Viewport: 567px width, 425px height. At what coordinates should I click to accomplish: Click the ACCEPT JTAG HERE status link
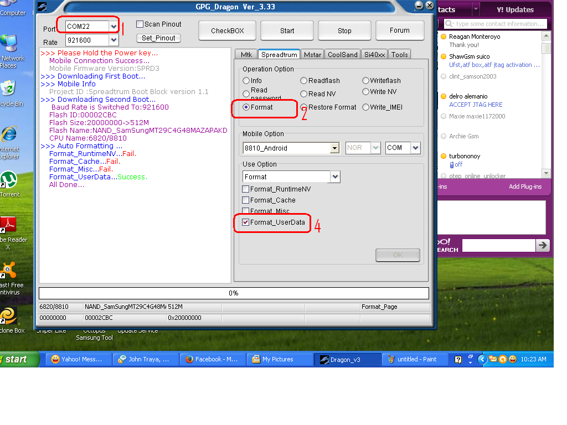tap(476, 105)
